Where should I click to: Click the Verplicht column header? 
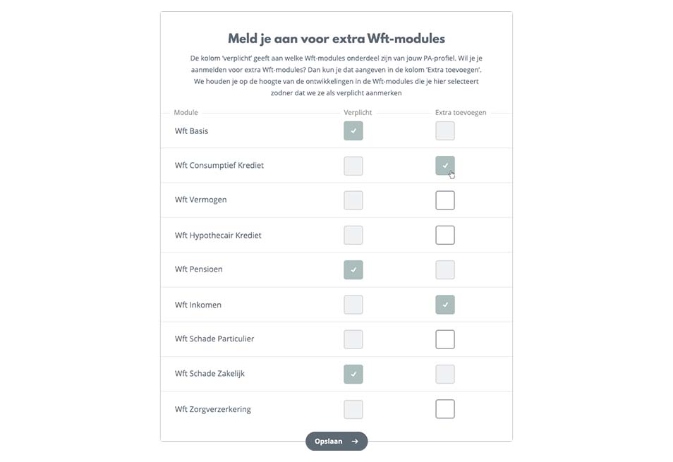click(x=358, y=113)
